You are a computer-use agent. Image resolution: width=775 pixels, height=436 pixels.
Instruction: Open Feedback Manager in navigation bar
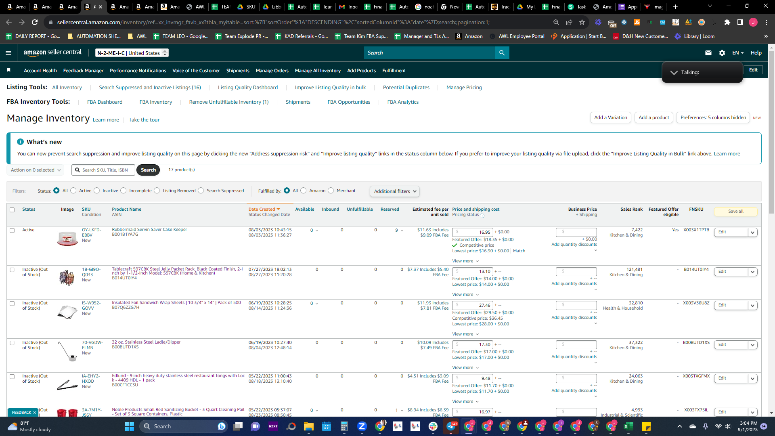pos(83,71)
